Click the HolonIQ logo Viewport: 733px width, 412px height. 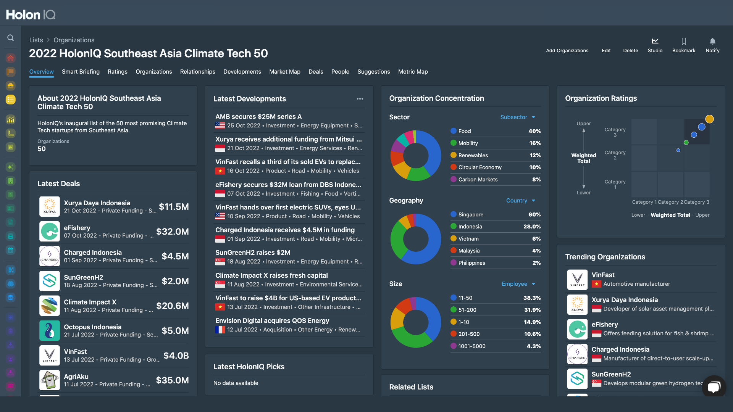(x=31, y=14)
